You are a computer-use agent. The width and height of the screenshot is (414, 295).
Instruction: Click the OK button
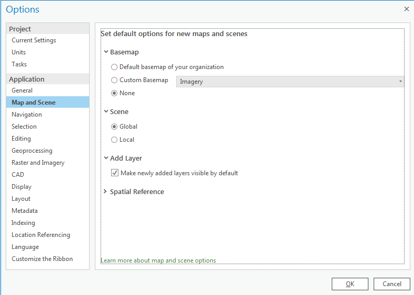[350, 284]
